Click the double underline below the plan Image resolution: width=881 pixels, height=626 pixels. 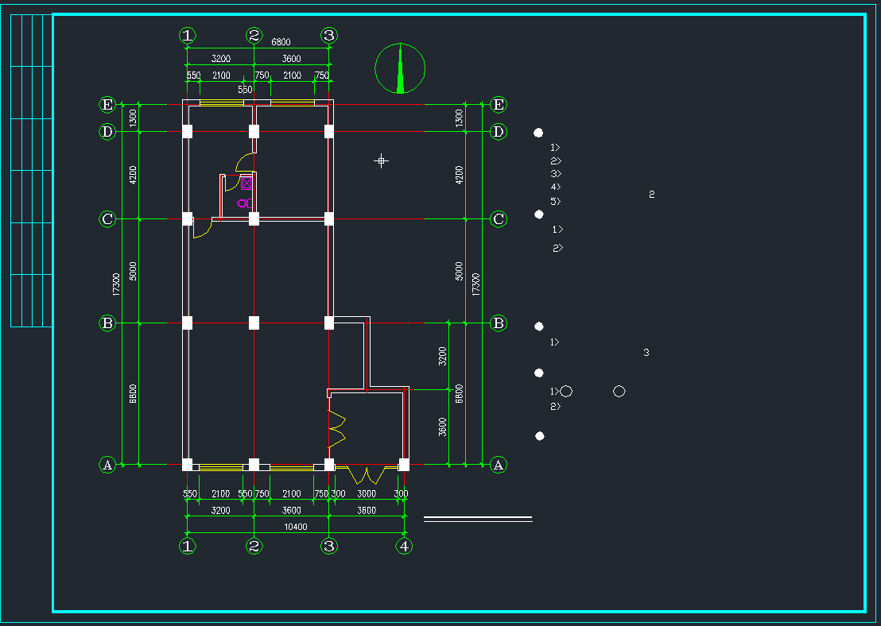pyautogui.click(x=477, y=519)
